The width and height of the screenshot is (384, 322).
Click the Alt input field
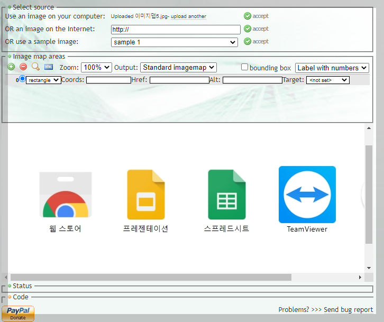(x=252, y=80)
